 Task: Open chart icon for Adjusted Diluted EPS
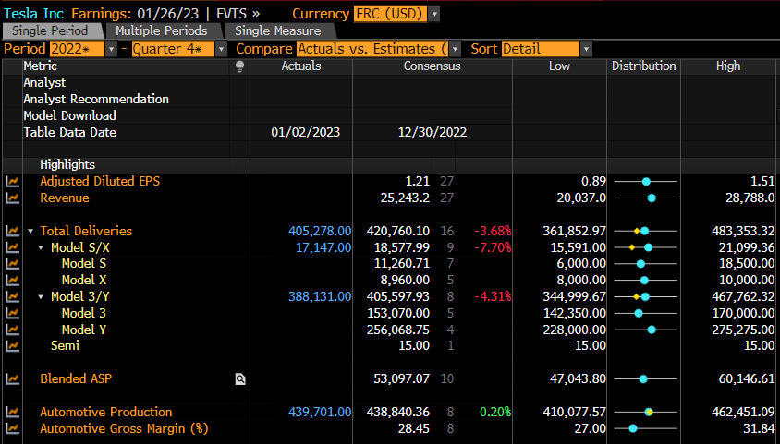pyautogui.click(x=12, y=182)
